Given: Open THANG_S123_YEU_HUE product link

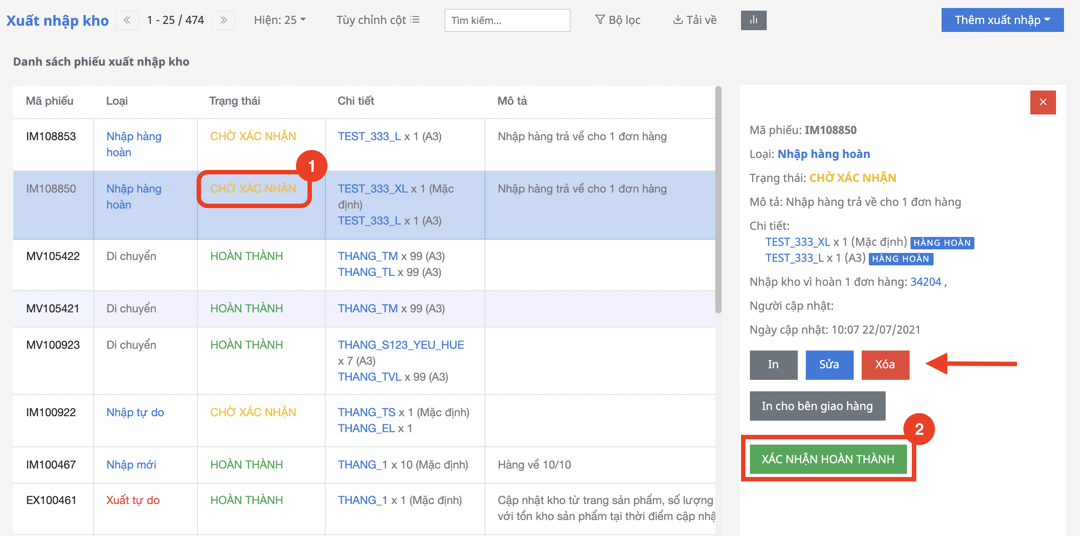Looking at the screenshot, I should [401, 345].
